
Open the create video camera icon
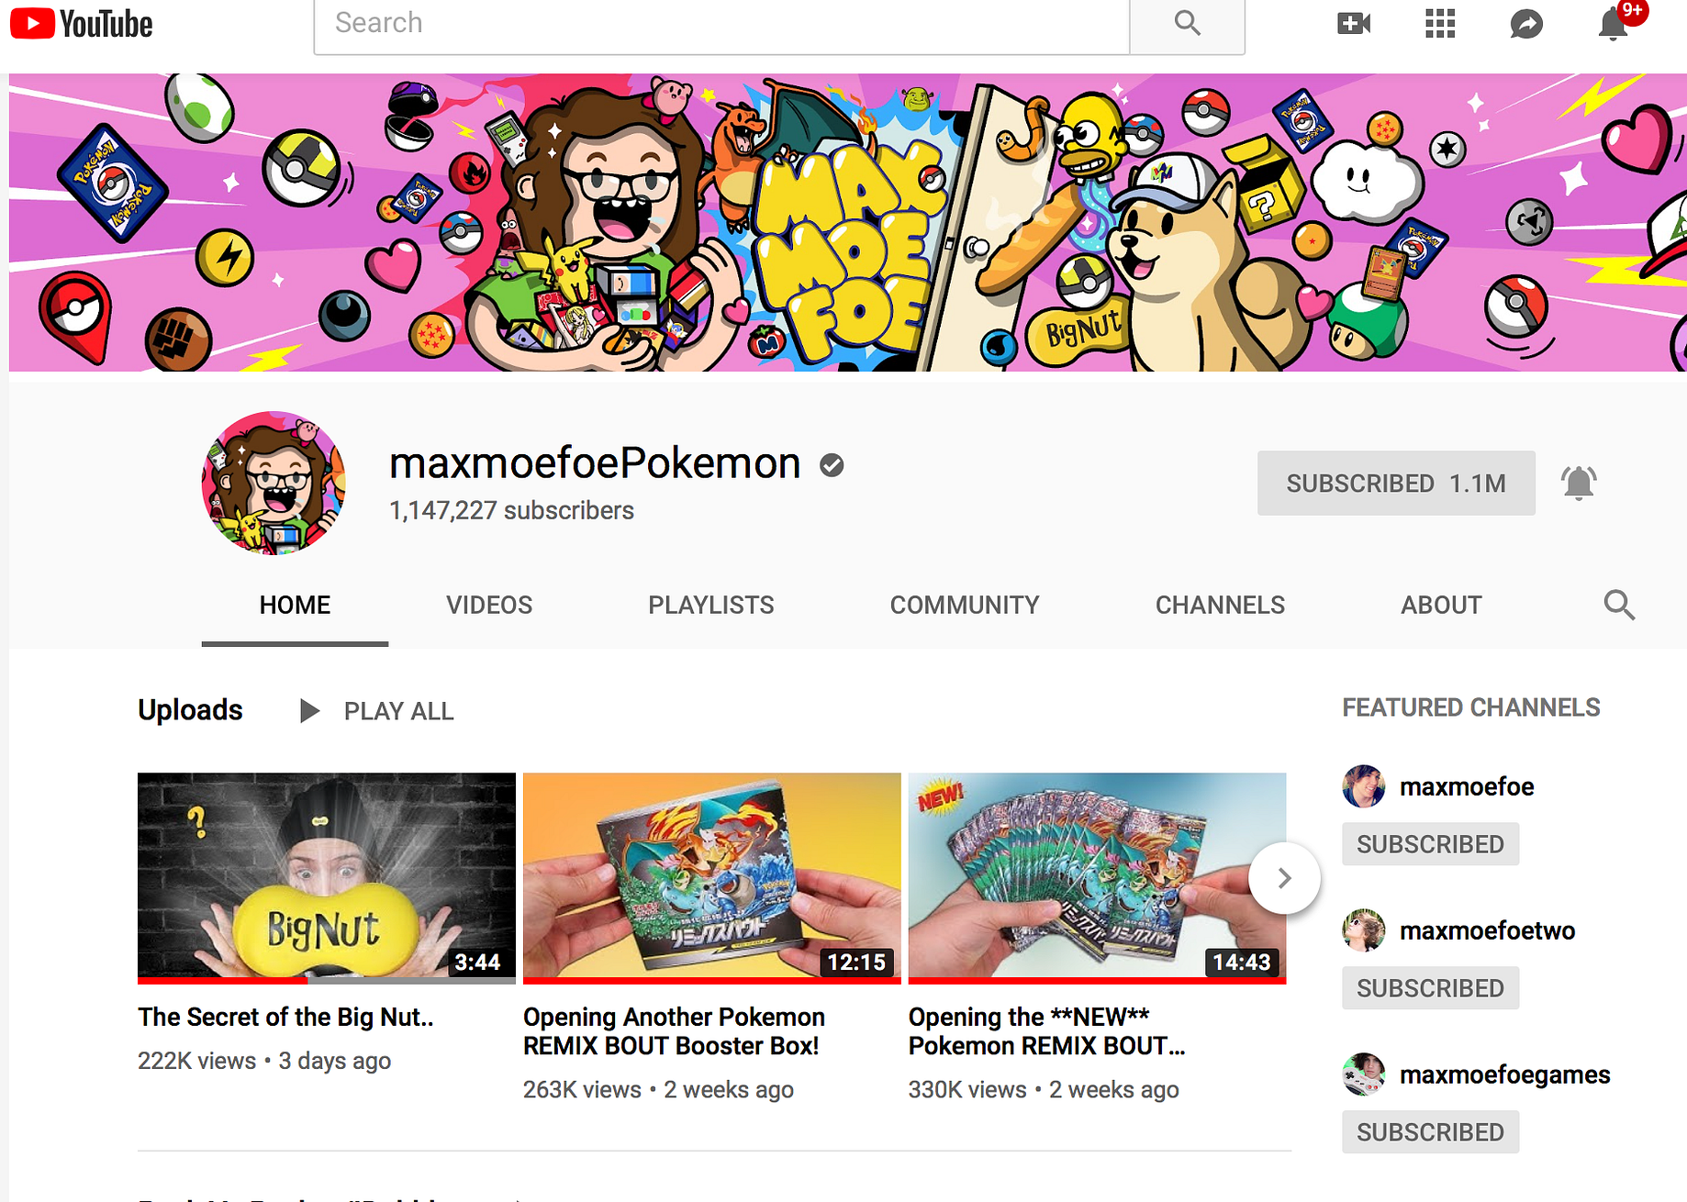point(1354,24)
